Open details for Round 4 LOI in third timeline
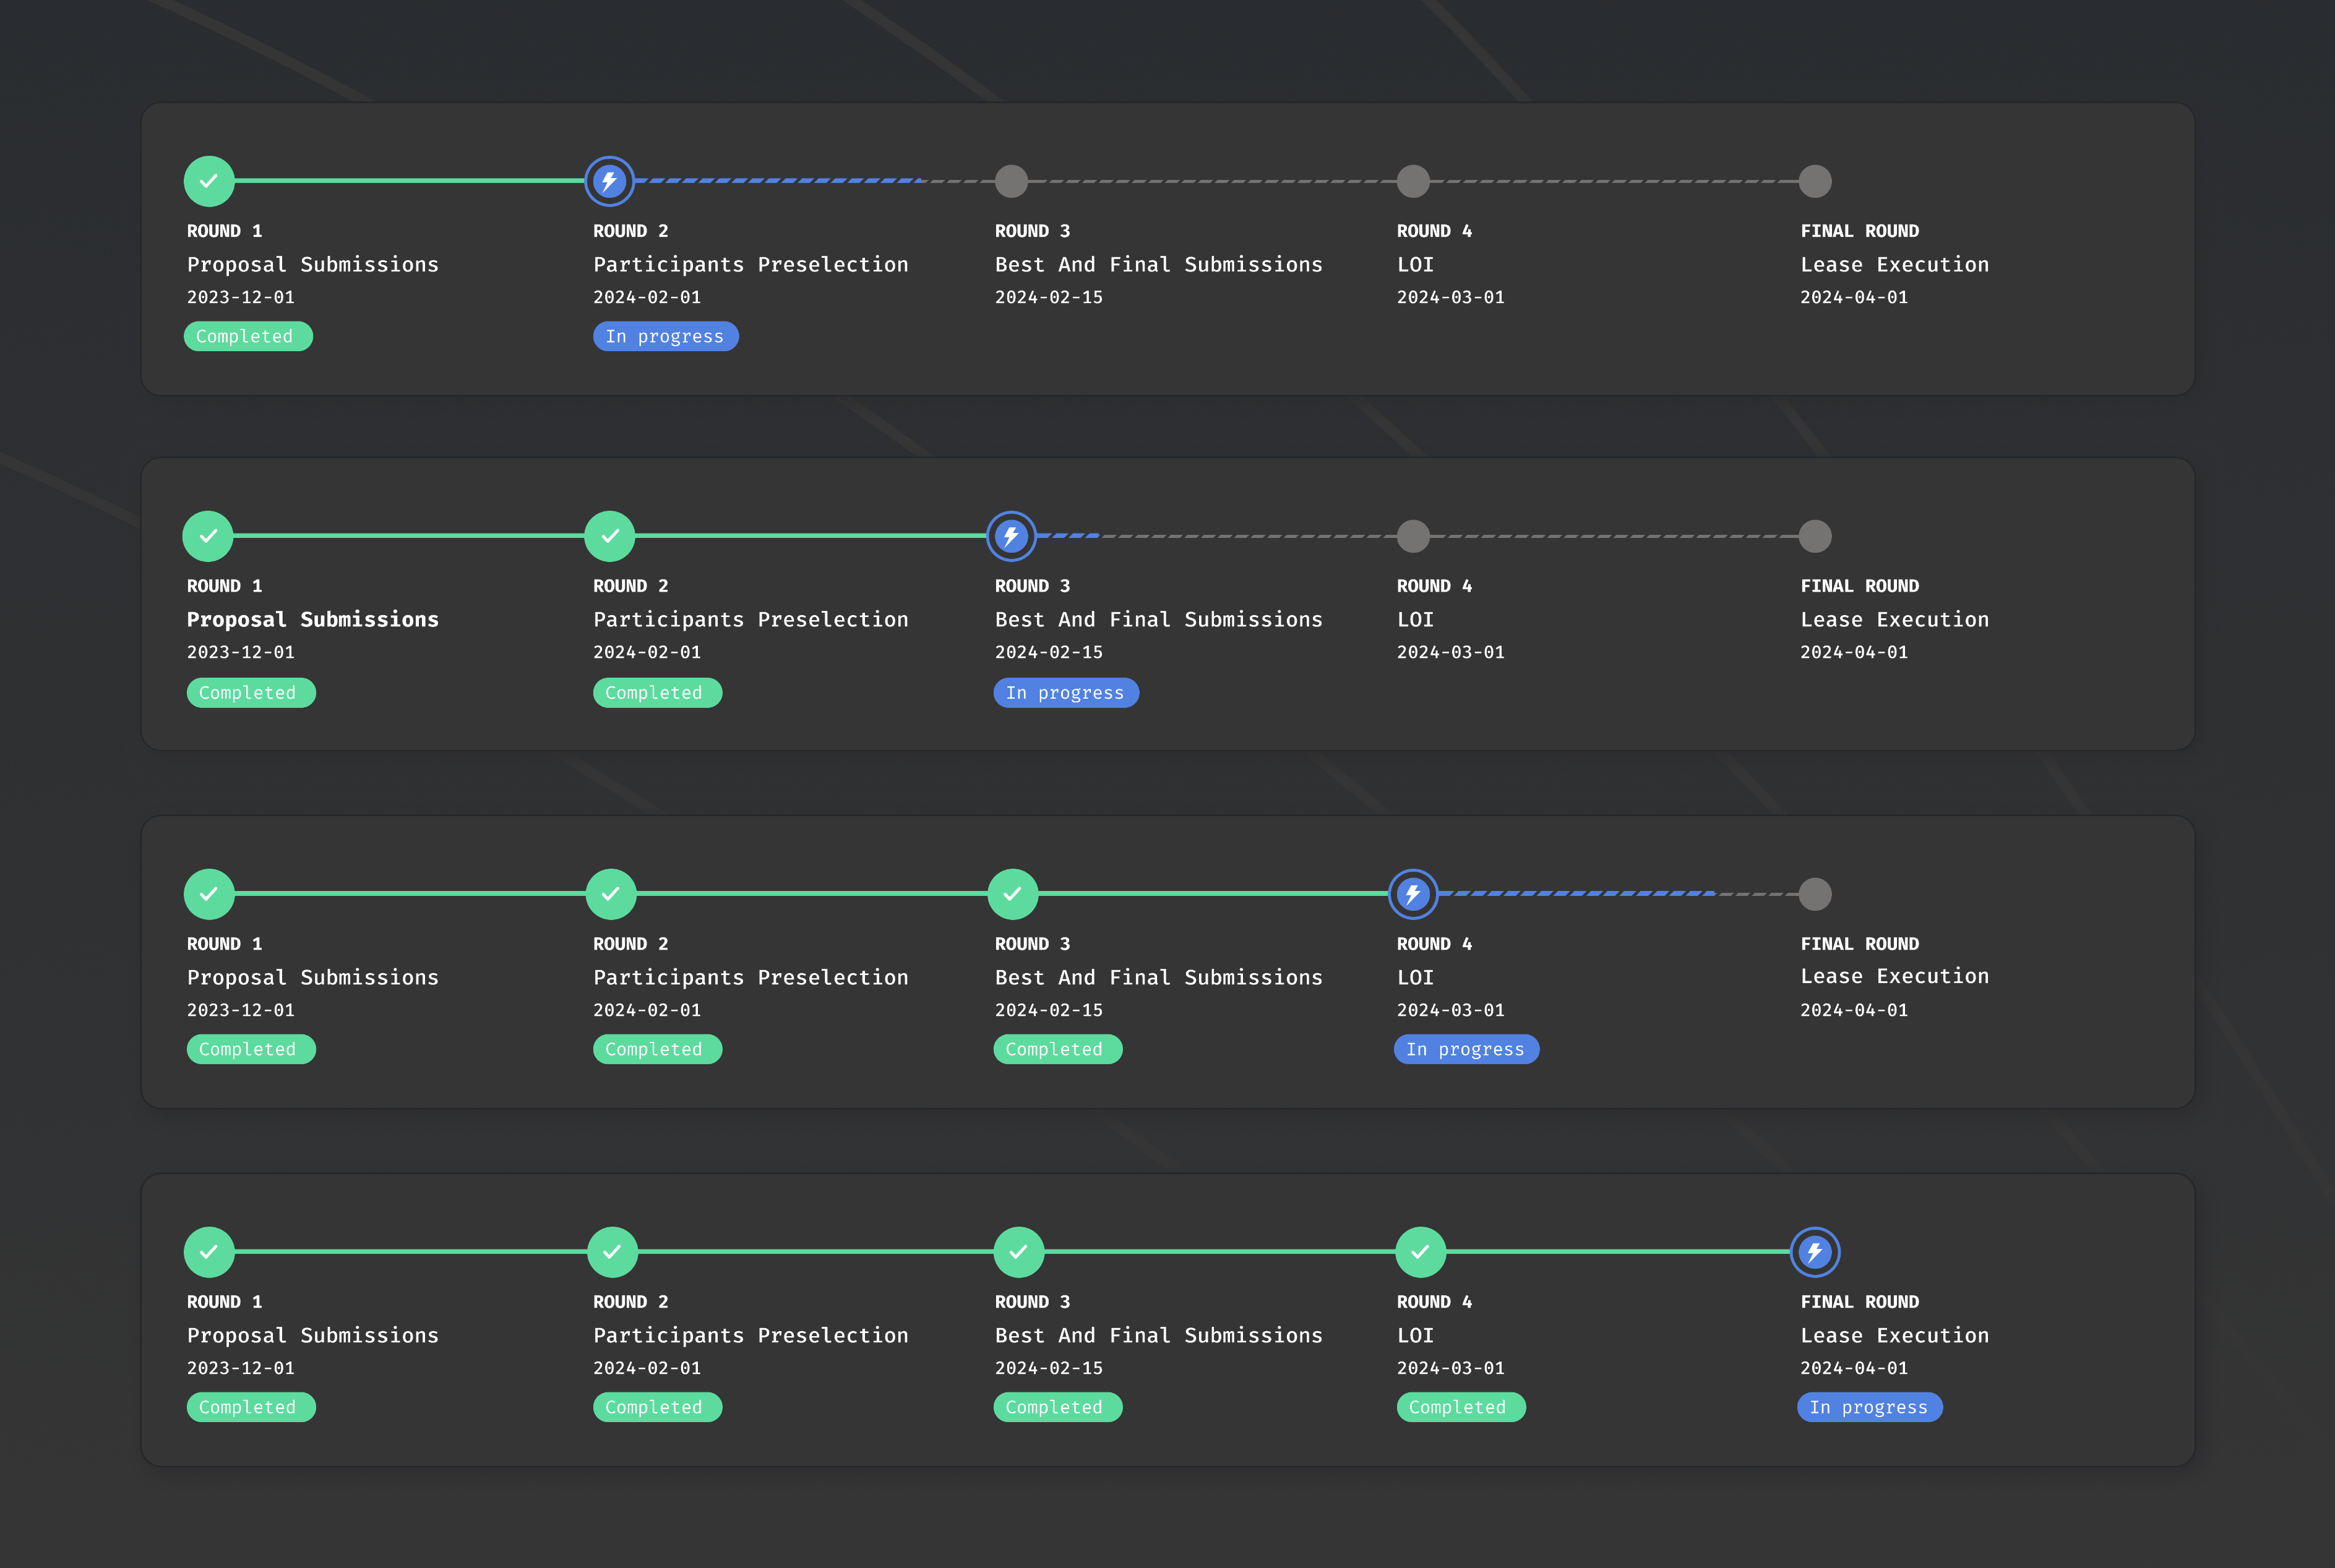 pyautogui.click(x=1414, y=977)
